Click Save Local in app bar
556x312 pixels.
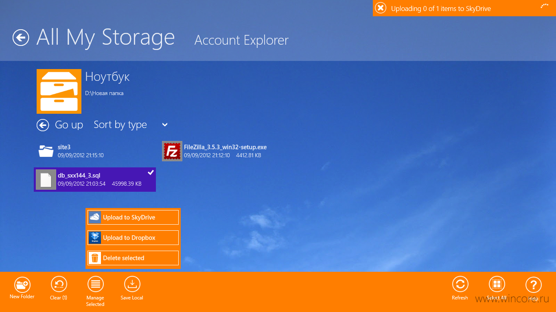132,288
